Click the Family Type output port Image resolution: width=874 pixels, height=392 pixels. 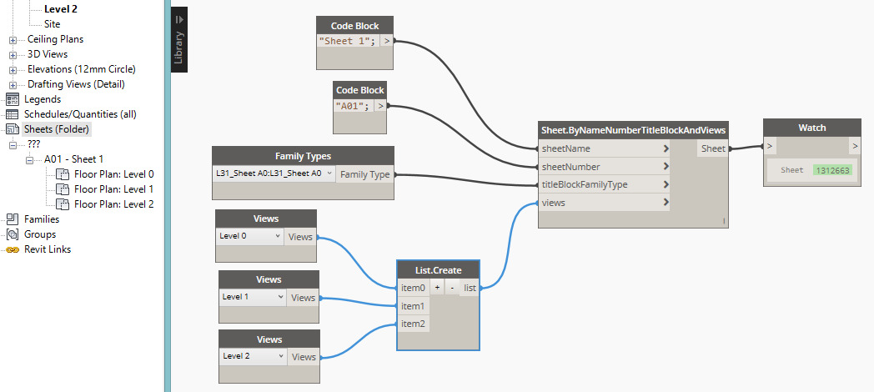(365, 174)
